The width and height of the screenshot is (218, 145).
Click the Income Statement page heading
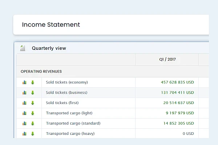point(51,25)
